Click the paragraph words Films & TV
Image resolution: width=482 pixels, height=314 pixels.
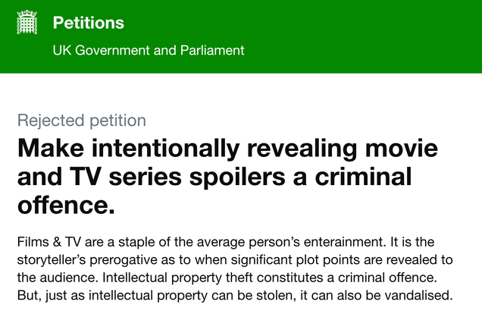tap(49, 242)
